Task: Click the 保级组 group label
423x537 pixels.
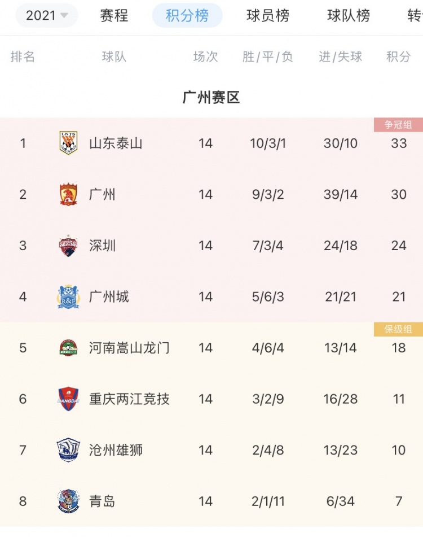Action: [398, 329]
